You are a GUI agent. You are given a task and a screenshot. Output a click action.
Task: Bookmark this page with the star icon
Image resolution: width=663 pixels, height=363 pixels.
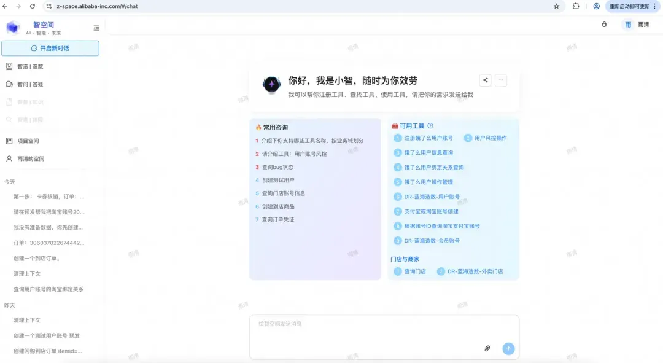coord(556,6)
